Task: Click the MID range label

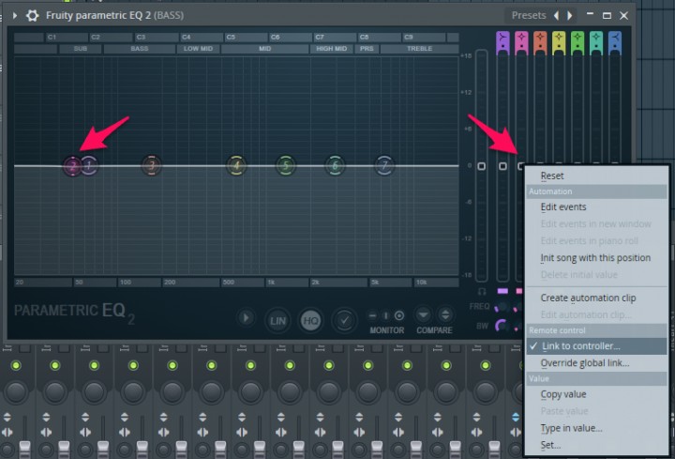Action: coord(264,49)
